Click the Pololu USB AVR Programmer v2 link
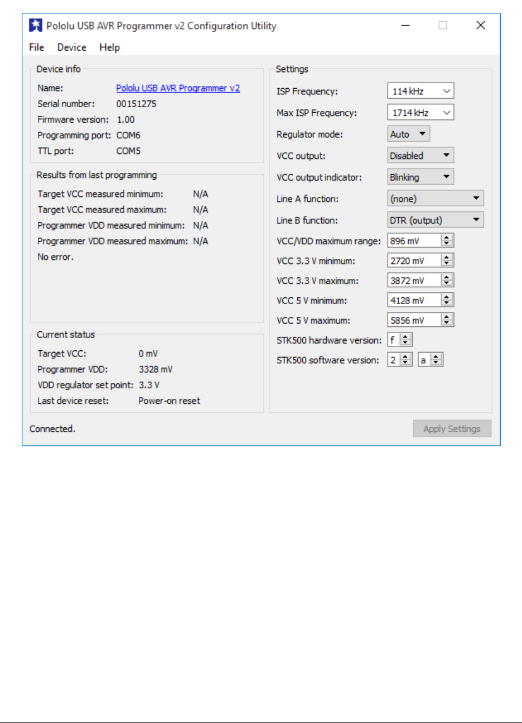This screenshot has width=522, height=723. [x=178, y=88]
